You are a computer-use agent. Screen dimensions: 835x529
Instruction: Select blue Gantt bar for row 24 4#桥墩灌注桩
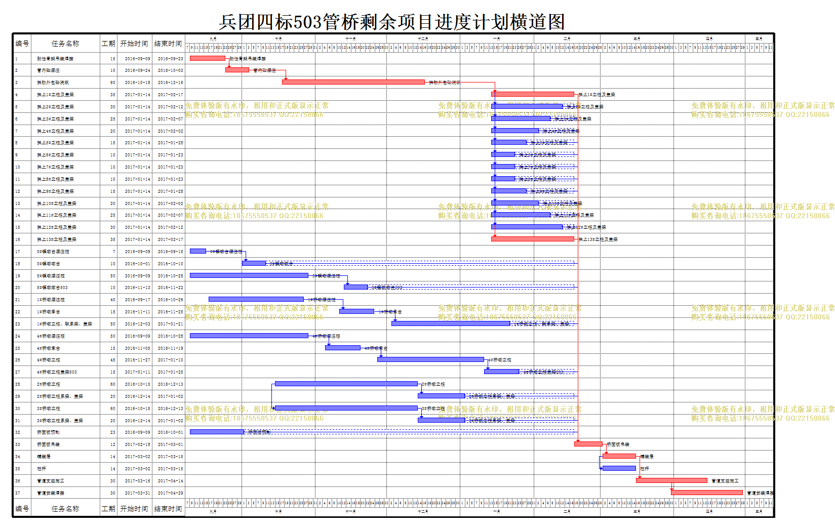click(x=249, y=336)
